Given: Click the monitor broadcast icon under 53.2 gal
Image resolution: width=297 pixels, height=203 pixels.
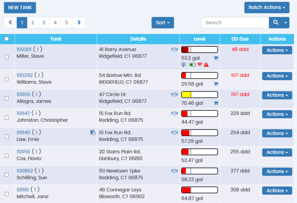Looking at the screenshot, I should pyautogui.click(x=184, y=65).
